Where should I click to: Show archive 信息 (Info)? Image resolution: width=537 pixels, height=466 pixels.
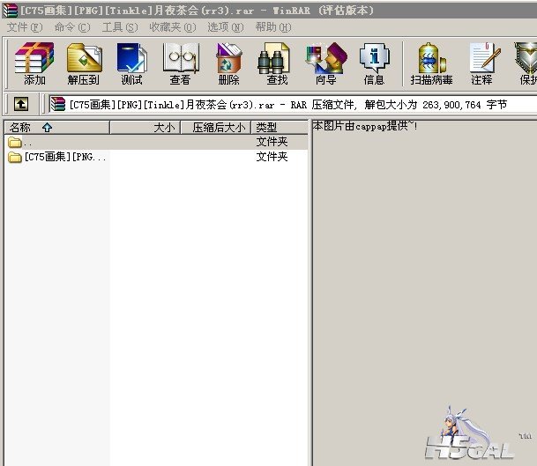[374, 63]
